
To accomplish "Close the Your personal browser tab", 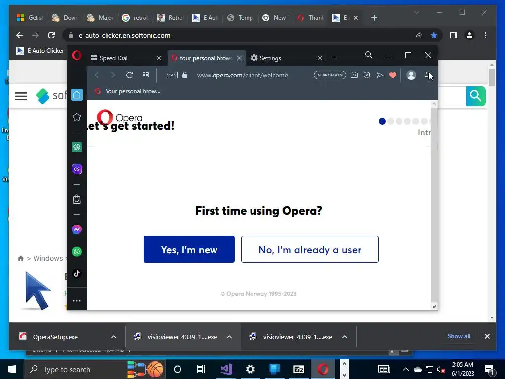I will tap(239, 58).
